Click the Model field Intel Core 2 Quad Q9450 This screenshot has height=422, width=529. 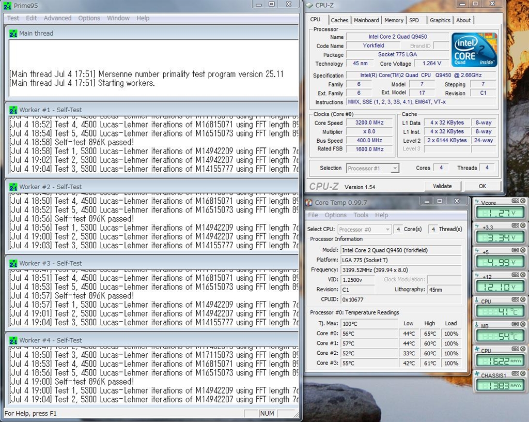point(401,250)
